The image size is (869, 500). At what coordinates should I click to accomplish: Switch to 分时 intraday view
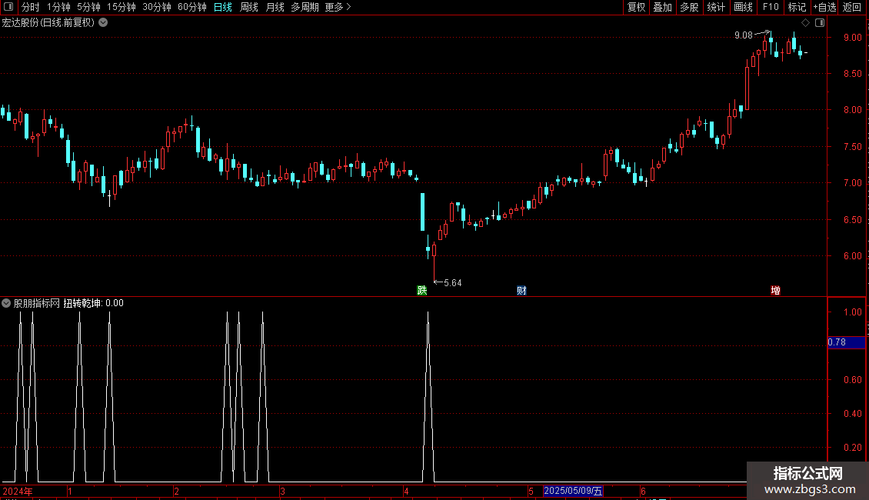pos(31,7)
